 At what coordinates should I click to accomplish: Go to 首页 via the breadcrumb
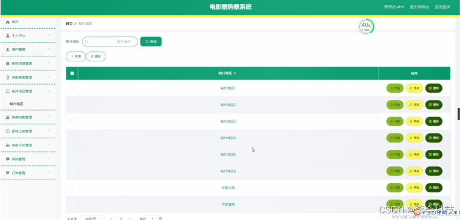[x=69, y=24]
